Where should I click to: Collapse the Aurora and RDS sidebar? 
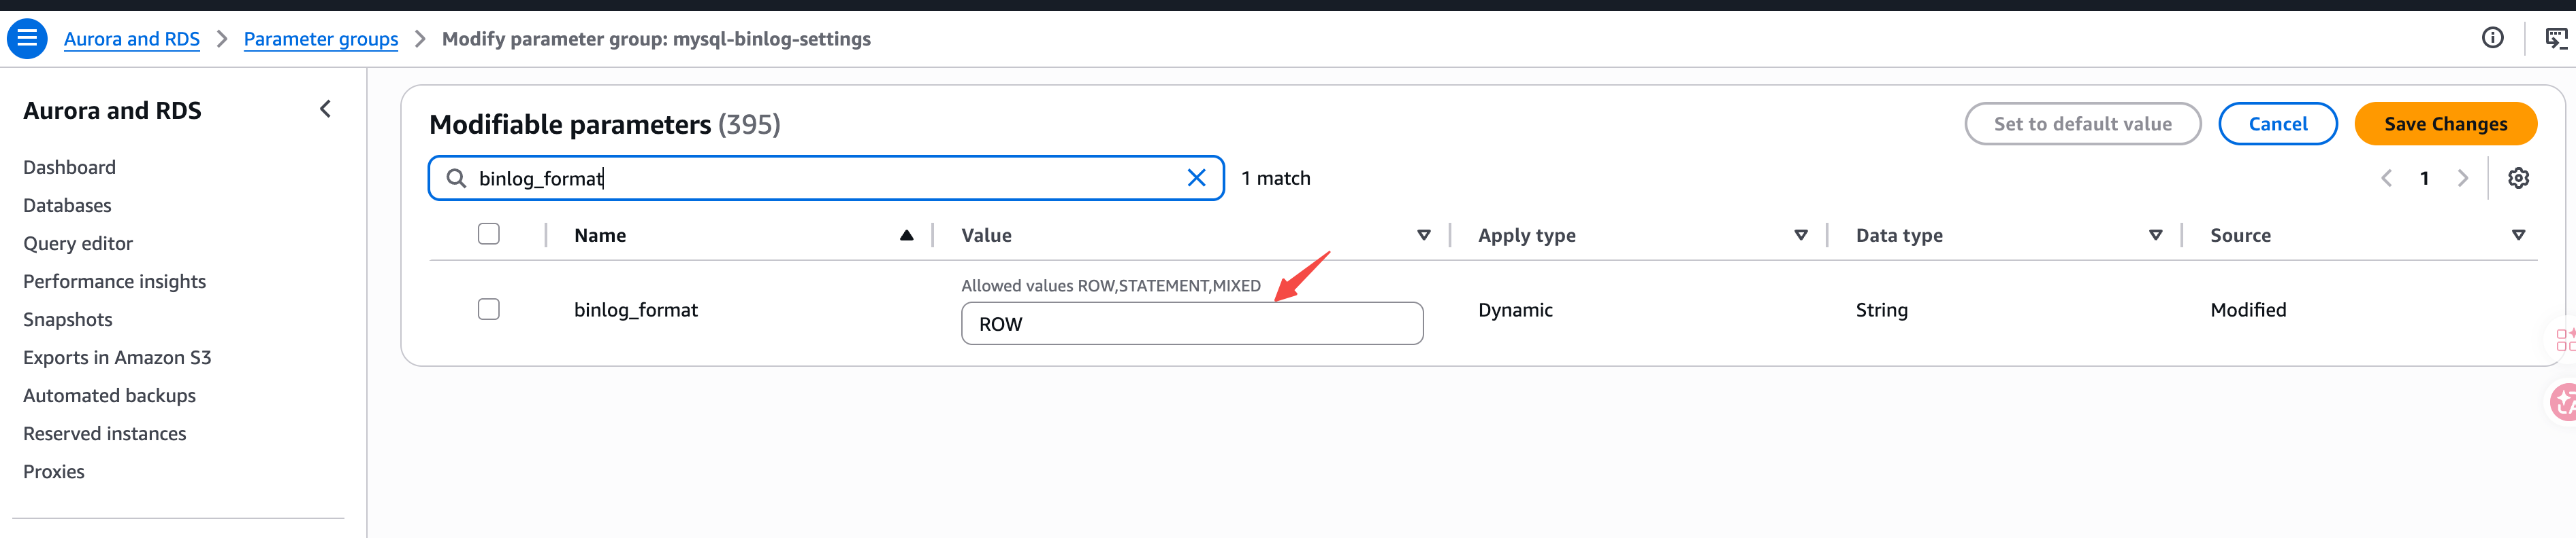pos(325,109)
